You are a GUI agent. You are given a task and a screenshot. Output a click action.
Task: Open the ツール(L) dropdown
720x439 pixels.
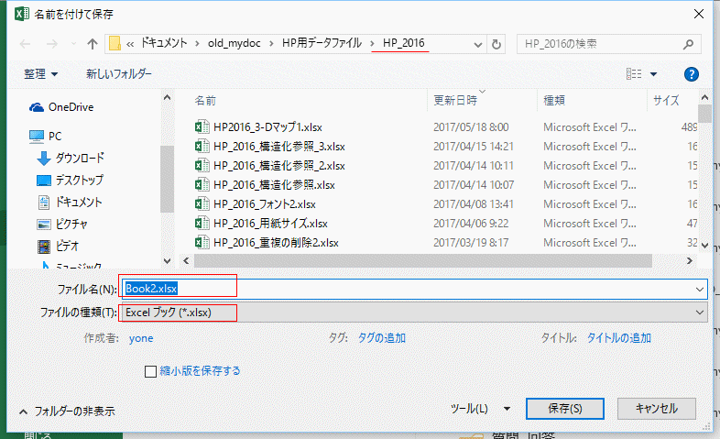coord(480,409)
